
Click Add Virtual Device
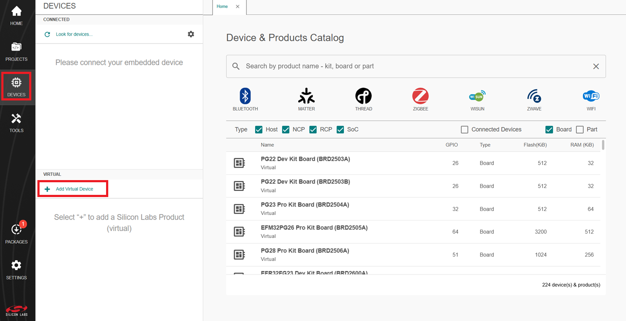(x=74, y=189)
